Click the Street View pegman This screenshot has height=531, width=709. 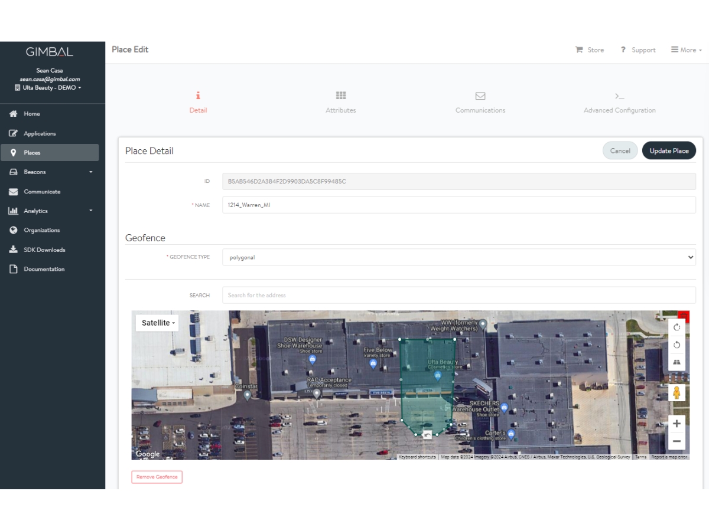pos(677,393)
